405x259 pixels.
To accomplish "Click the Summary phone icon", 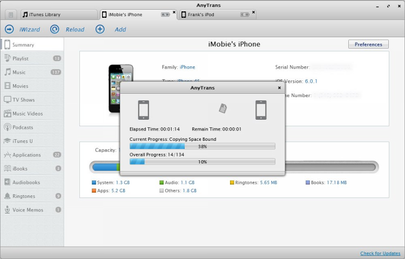I will 7,45.
